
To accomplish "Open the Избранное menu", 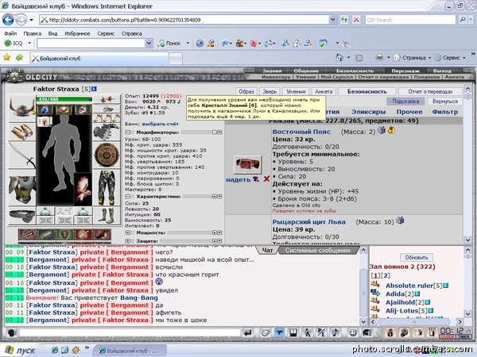I will pos(77,33).
